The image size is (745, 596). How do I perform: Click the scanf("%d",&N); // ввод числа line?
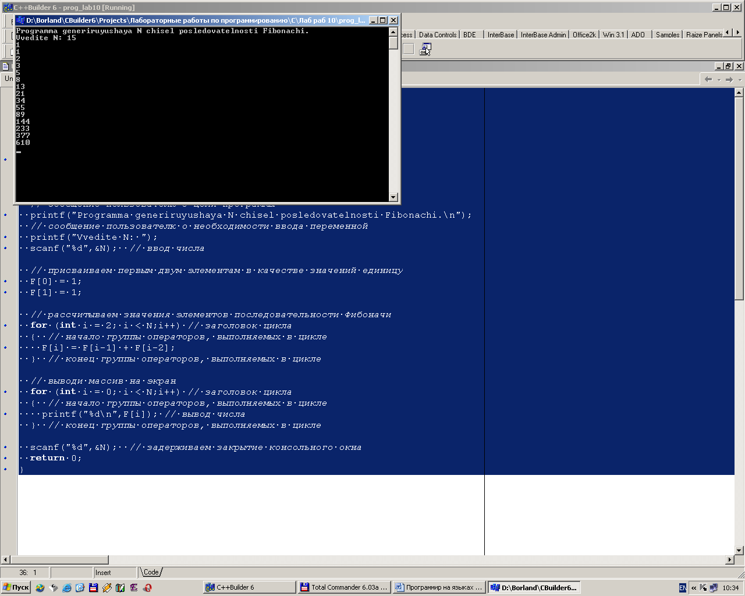point(117,249)
